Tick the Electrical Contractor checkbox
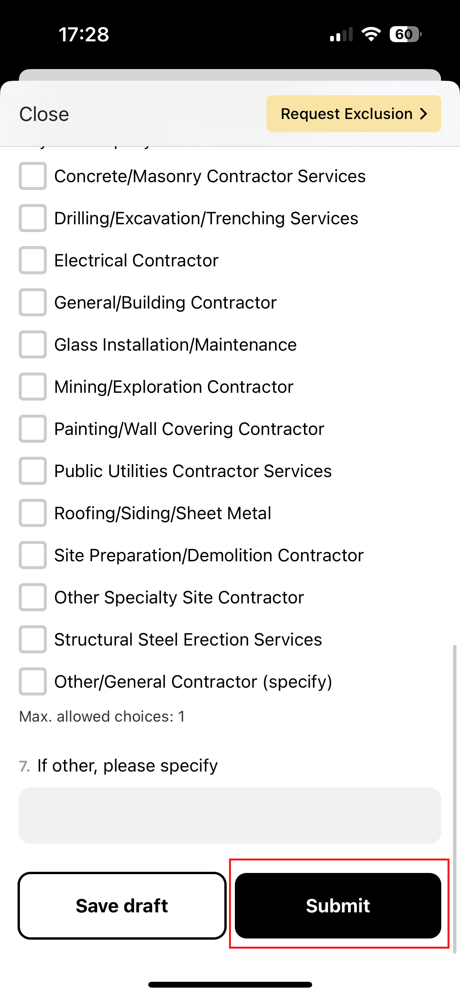The image size is (460, 997). click(33, 260)
